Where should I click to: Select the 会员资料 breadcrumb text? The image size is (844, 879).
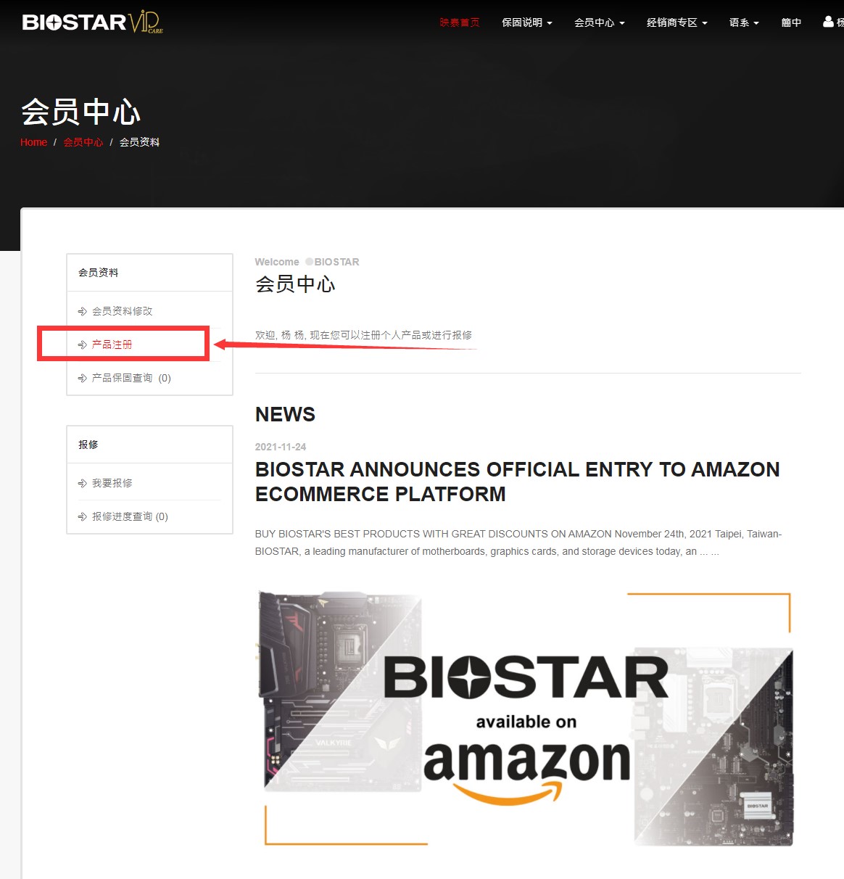pyautogui.click(x=140, y=142)
